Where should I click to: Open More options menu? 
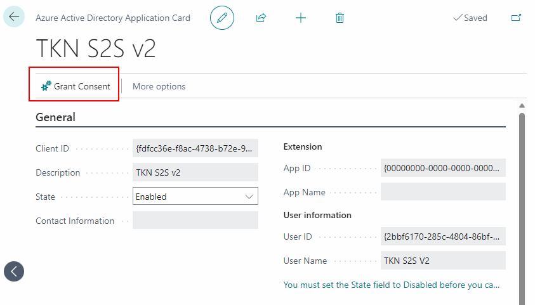coord(159,86)
